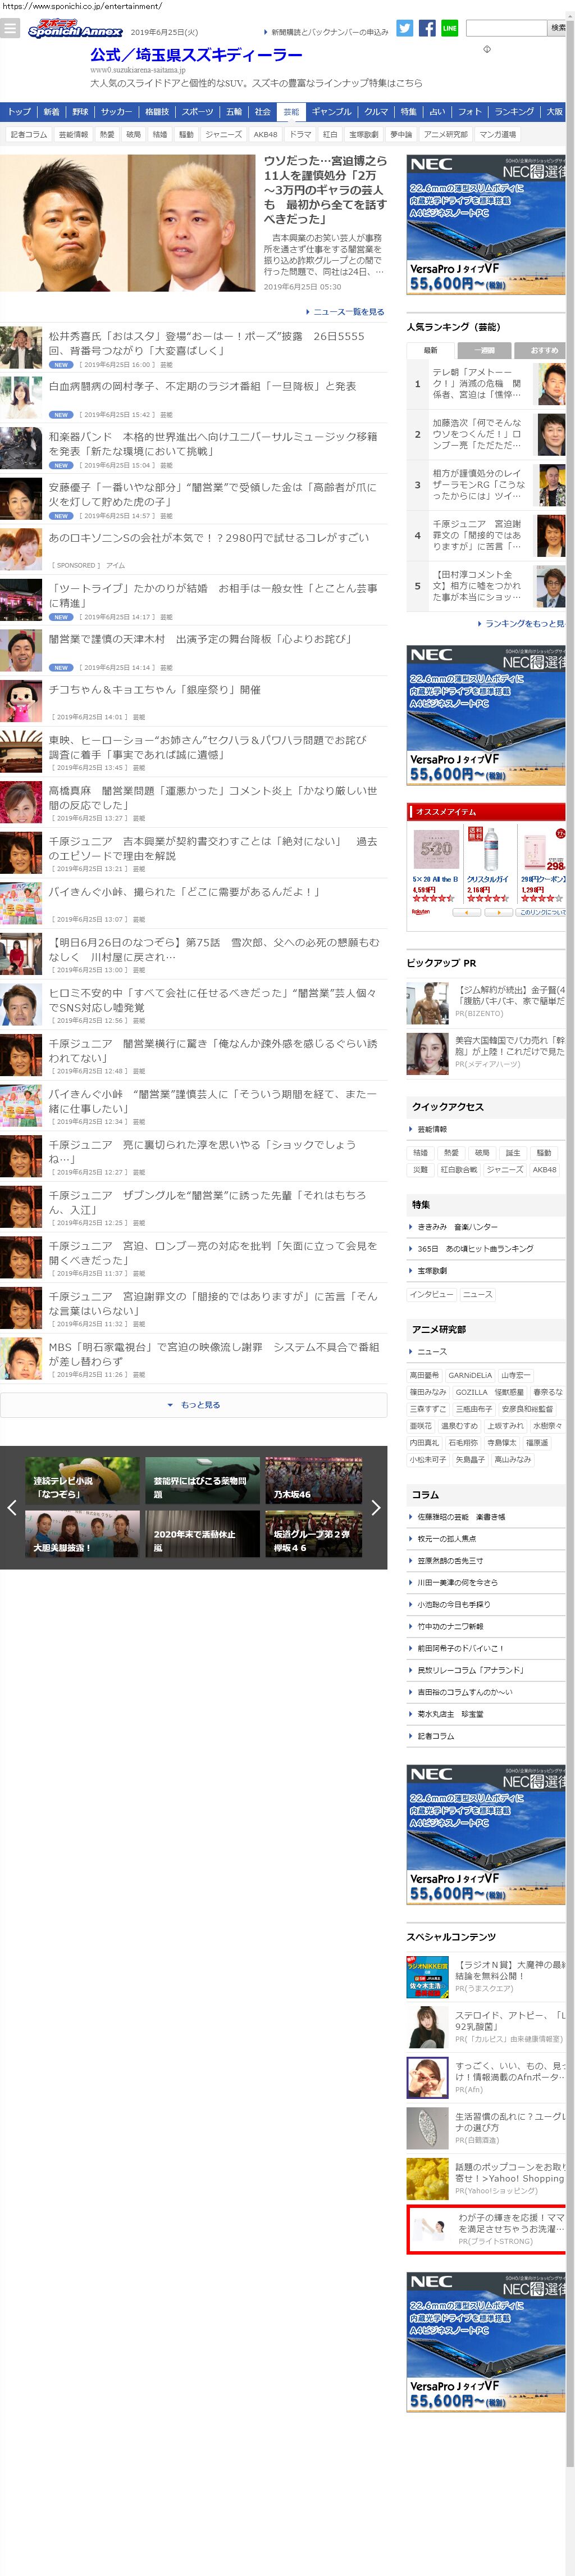The width and height of the screenshot is (575, 2576).
Task: Click the Twitter share icon
Action: [x=404, y=28]
